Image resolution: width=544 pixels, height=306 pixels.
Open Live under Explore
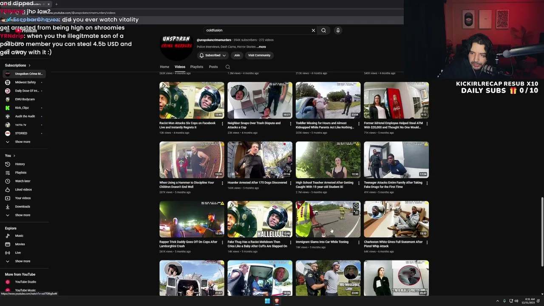point(24,253)
